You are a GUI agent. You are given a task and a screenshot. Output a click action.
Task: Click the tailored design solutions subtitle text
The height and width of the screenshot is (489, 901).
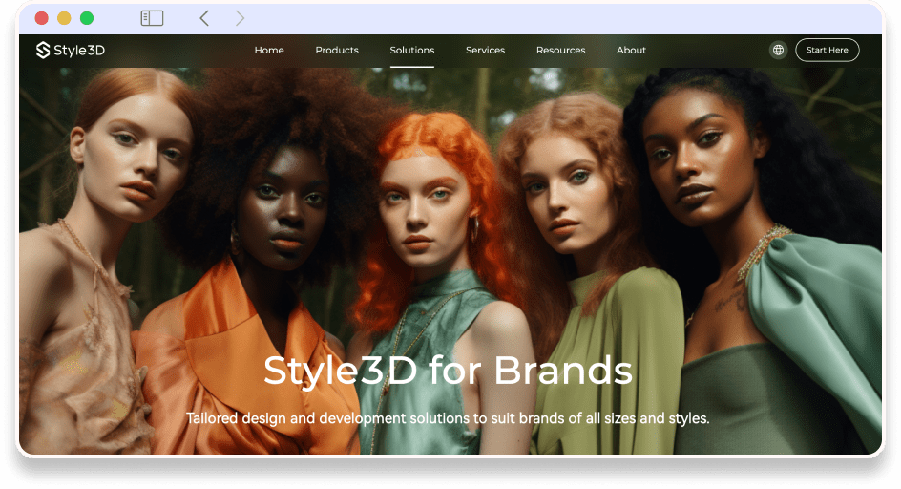click(x=448, y=418)
